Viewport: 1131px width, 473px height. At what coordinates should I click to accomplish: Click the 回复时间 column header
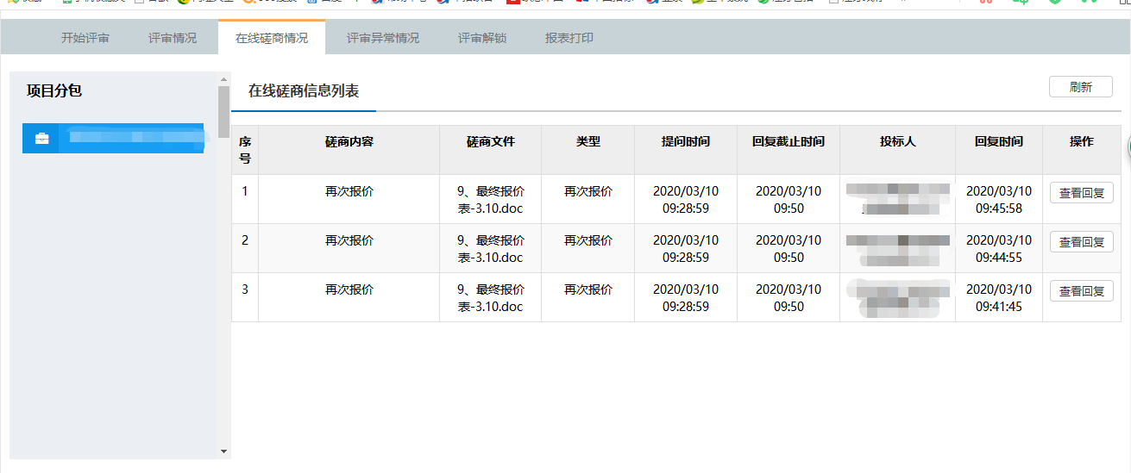coord(998,141)
